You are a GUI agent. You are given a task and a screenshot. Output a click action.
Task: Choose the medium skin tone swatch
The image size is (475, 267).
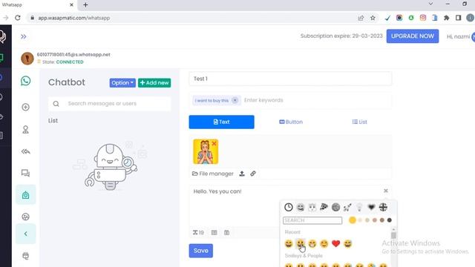click(375, 220)
